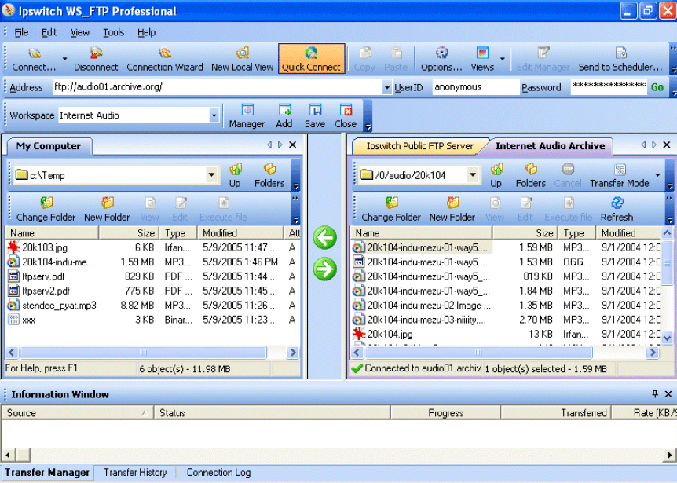Click green right arrow to upload

click(x=324, y=269)
